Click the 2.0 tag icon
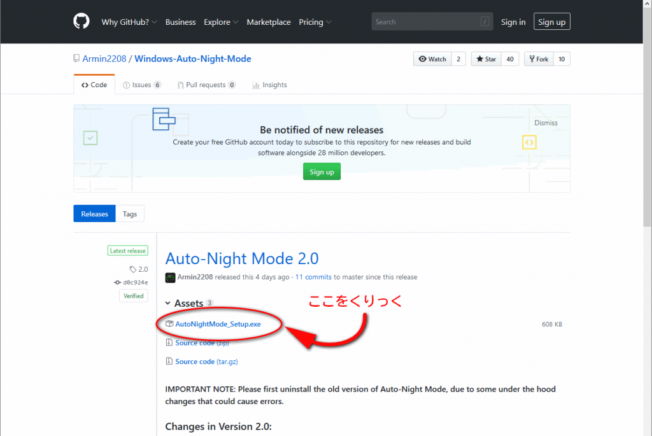652x436 pixels. point(133,269)
